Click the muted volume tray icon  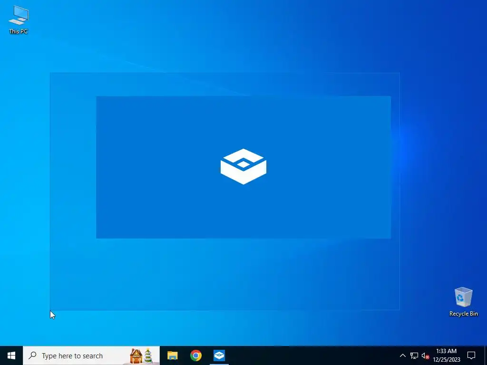(425, 355)
